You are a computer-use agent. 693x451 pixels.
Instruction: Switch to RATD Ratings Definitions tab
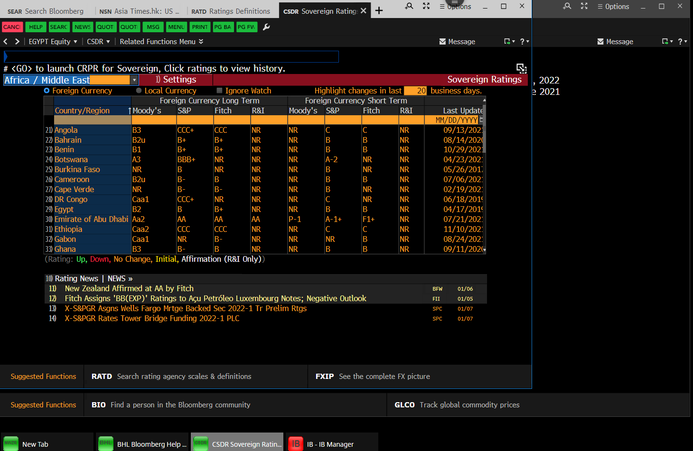point(231,11)
